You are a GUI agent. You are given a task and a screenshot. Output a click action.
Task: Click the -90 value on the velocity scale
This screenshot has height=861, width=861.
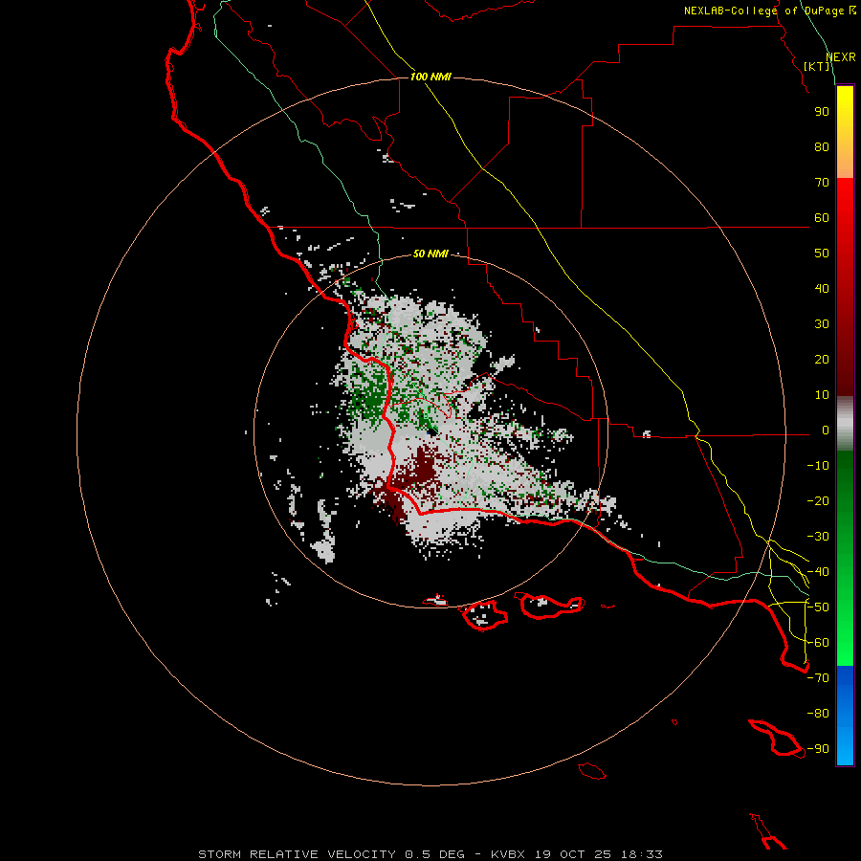[x=818, y=749]
